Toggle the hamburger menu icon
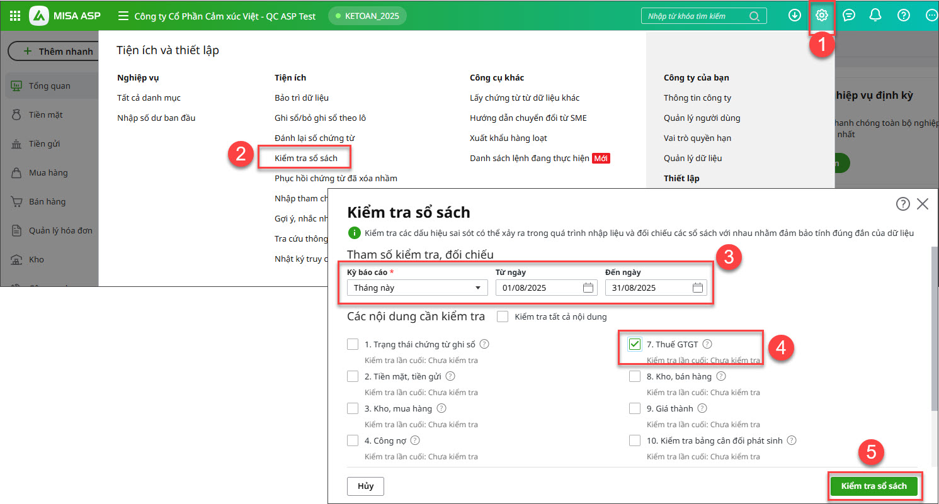The image size is (939, 504). pyautogui.click(x=123, y=16)
